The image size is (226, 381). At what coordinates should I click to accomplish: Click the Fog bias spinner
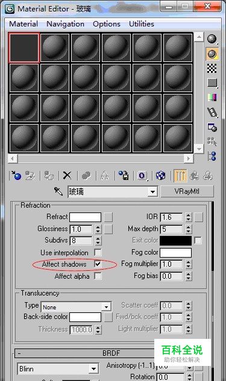coord(188,276)
